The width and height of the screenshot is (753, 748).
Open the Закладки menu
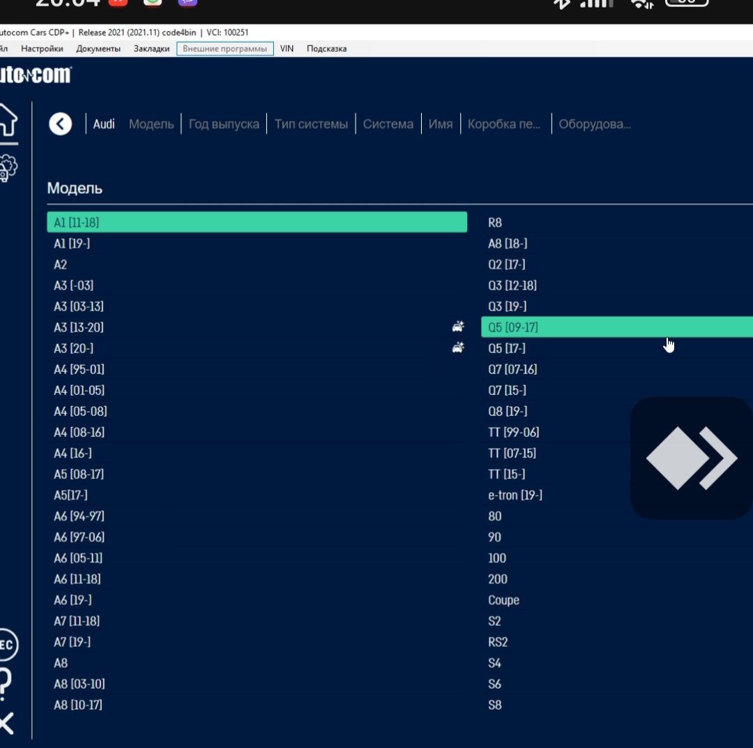pos(151,49)
